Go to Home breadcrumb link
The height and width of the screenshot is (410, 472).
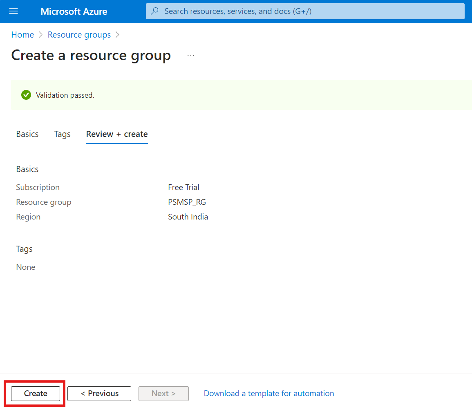(x=22, y=35)
